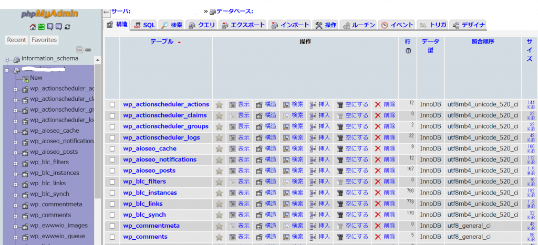Click the insert icon for wp_blc_instances

coord(313,193)
